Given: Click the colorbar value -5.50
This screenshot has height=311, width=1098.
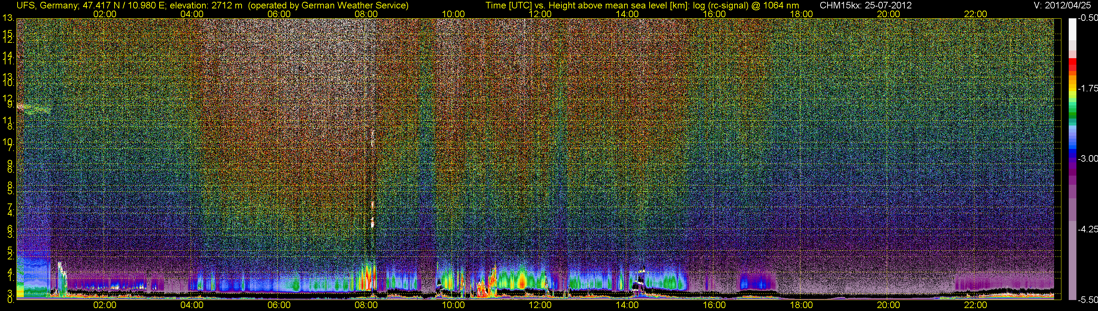Looking at the screenshot, I should [1088, 300].
